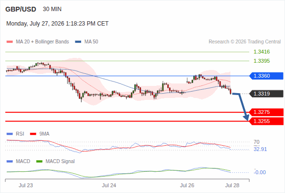The image size is (285, 193).
Task: Click the 30 MIN timeframe label
Action: pyautogui.click(x=52, y=9)
